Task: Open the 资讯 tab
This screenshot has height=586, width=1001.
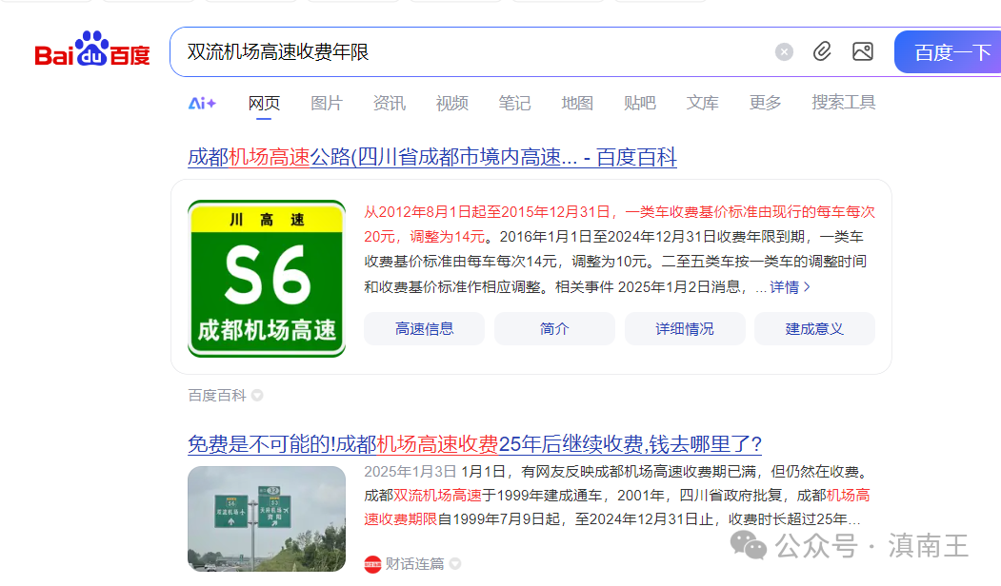Action: [389, 103]
